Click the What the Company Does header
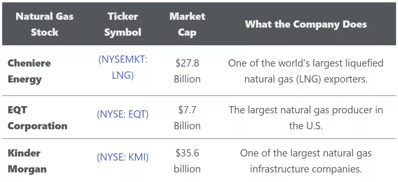 (306, 25)
